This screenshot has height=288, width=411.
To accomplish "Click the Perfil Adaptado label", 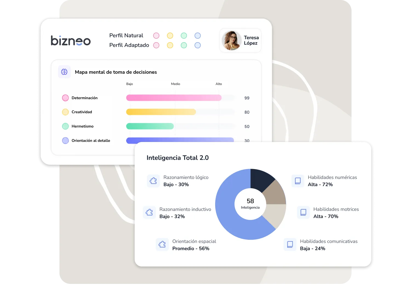I will pos(129,45).
